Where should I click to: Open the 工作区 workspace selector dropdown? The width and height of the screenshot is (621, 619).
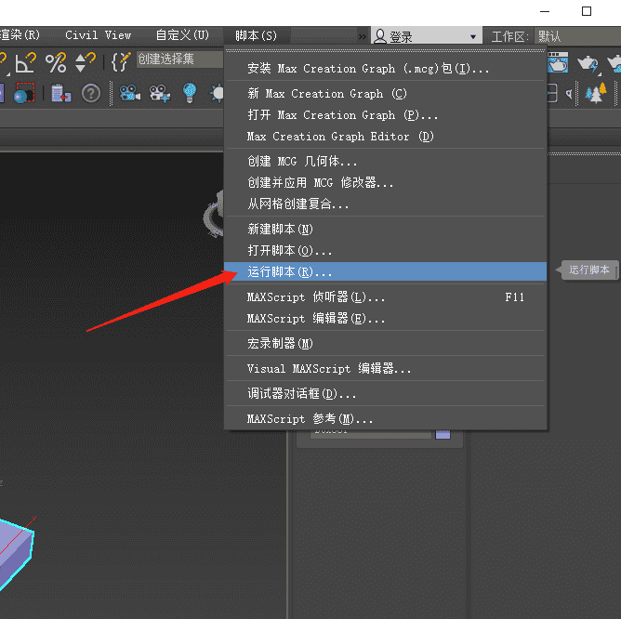pos(576,36)
